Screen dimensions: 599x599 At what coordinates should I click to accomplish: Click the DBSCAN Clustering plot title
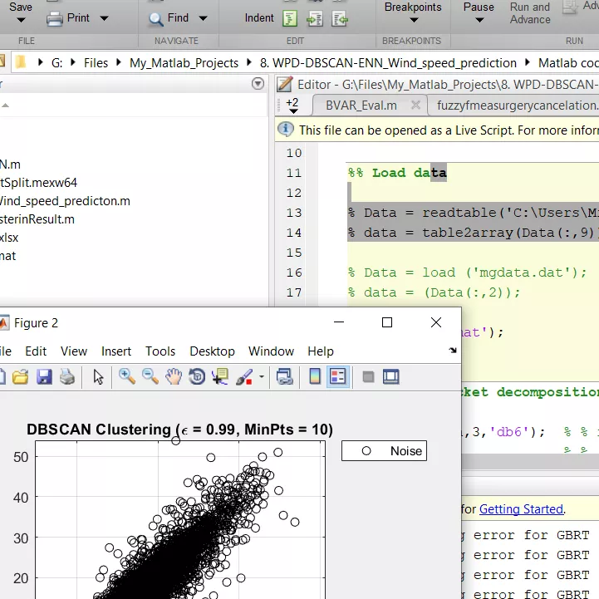tap(179, 430)
